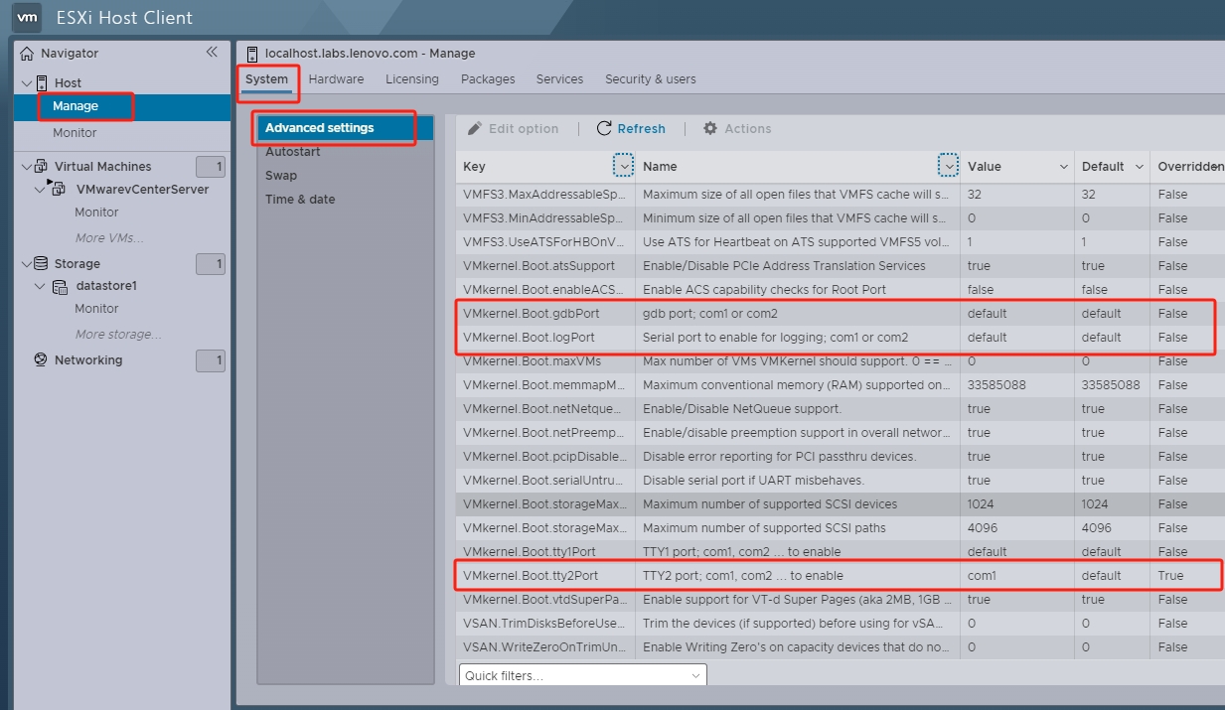Collapse the Navigator panel with the double chevron
The width and height of the screenshot is (1225, 710).
212,54
